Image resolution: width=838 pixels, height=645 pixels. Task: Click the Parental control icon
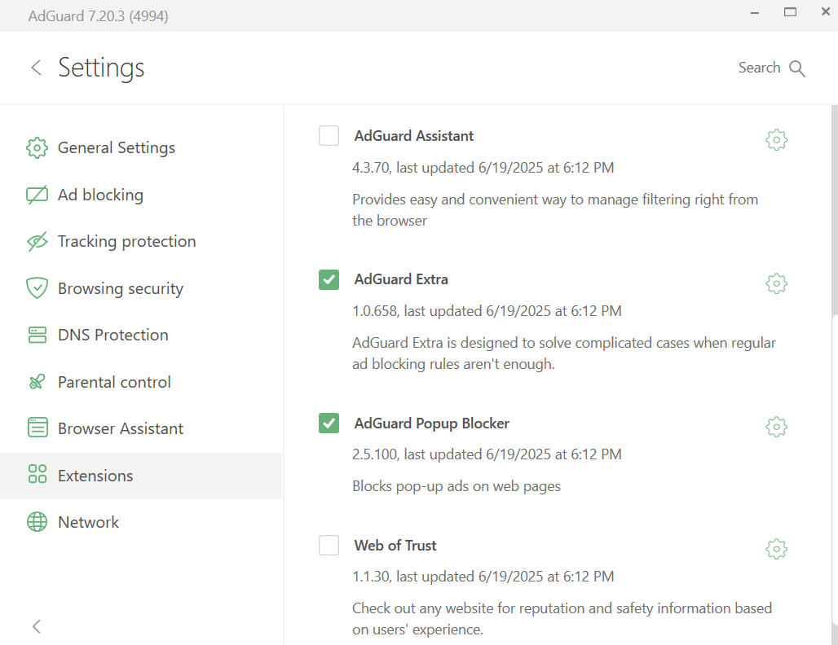(37, 382)
